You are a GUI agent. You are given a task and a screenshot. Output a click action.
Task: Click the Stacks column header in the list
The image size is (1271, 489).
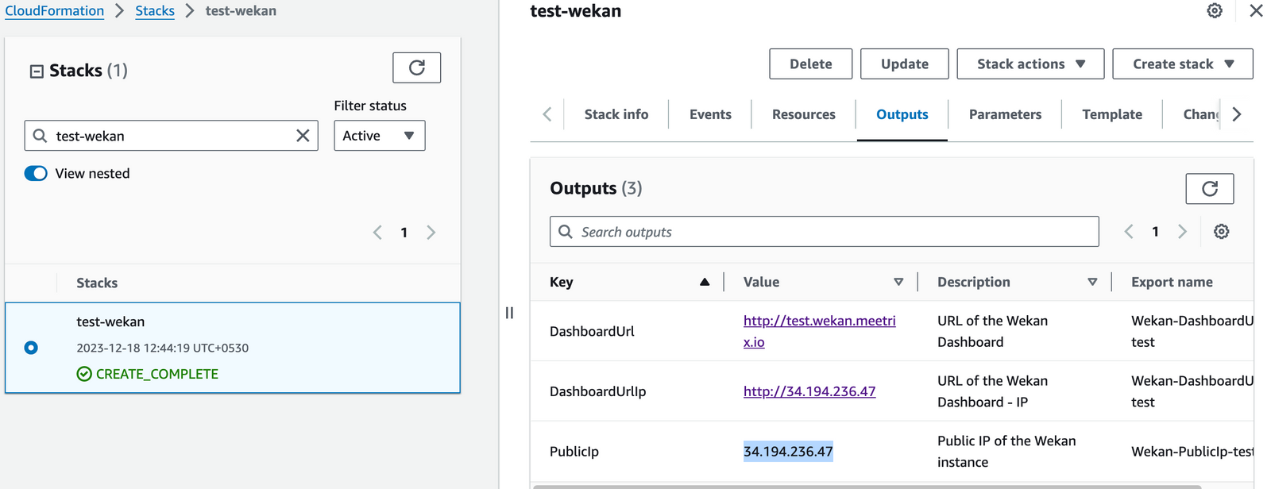click(97, 283)
